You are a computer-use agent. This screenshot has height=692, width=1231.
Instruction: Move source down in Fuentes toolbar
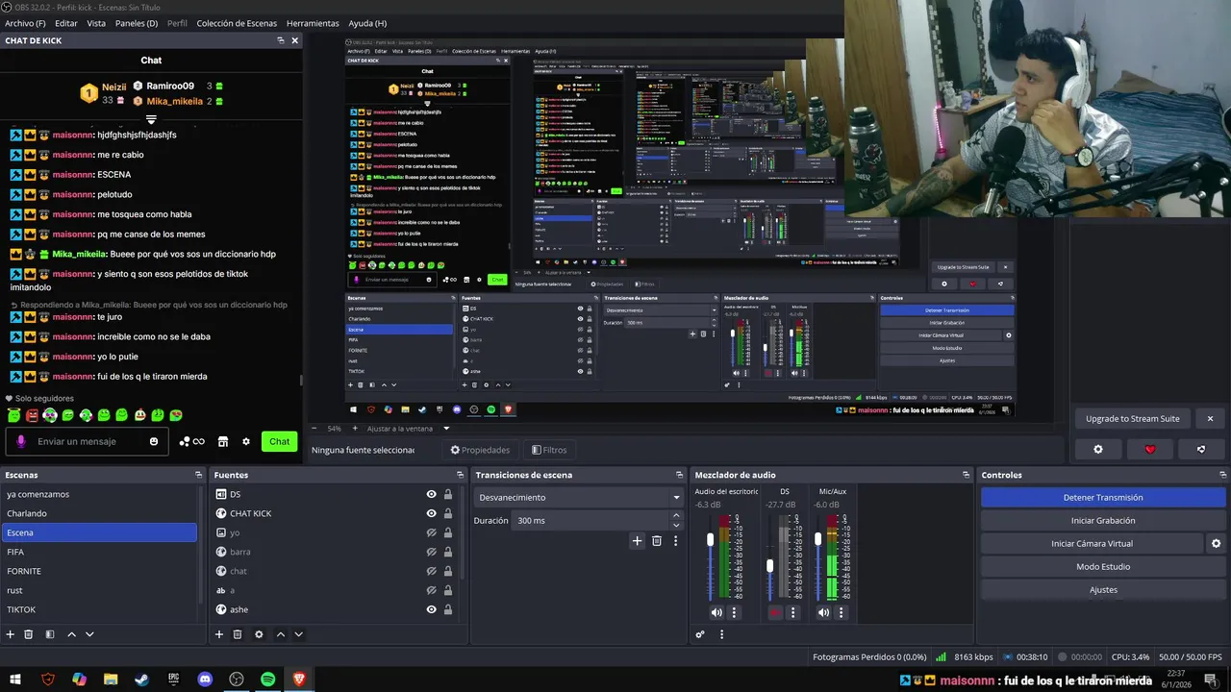298,634
